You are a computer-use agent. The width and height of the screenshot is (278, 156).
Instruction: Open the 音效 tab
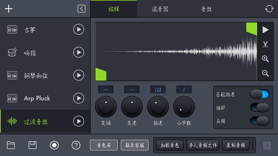click(206, 9)
